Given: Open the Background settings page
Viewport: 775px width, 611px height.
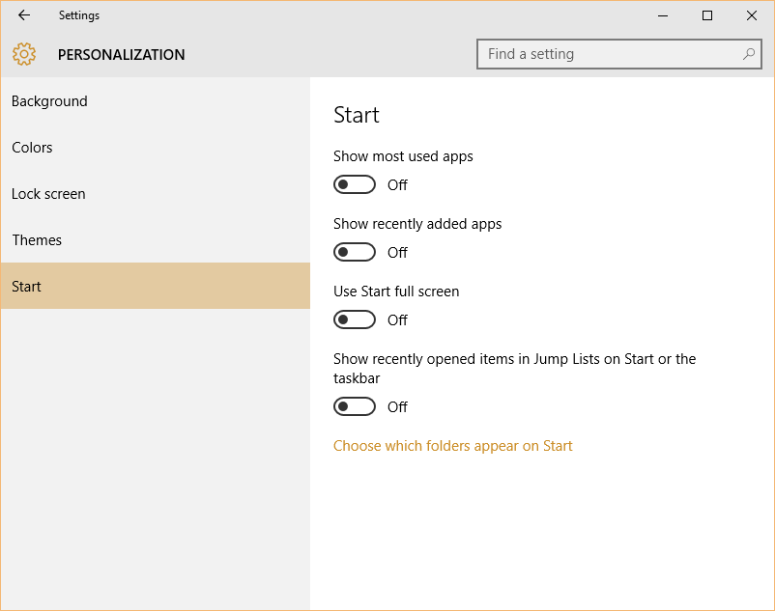Looking at the screenshot, I should (49, 101).
